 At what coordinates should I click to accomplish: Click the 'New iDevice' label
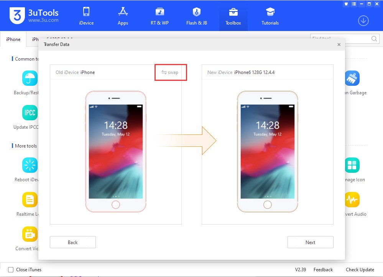click(x=220, y=72)
